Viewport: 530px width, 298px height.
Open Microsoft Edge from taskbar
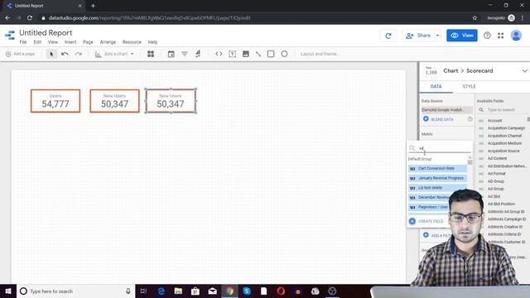161,291
